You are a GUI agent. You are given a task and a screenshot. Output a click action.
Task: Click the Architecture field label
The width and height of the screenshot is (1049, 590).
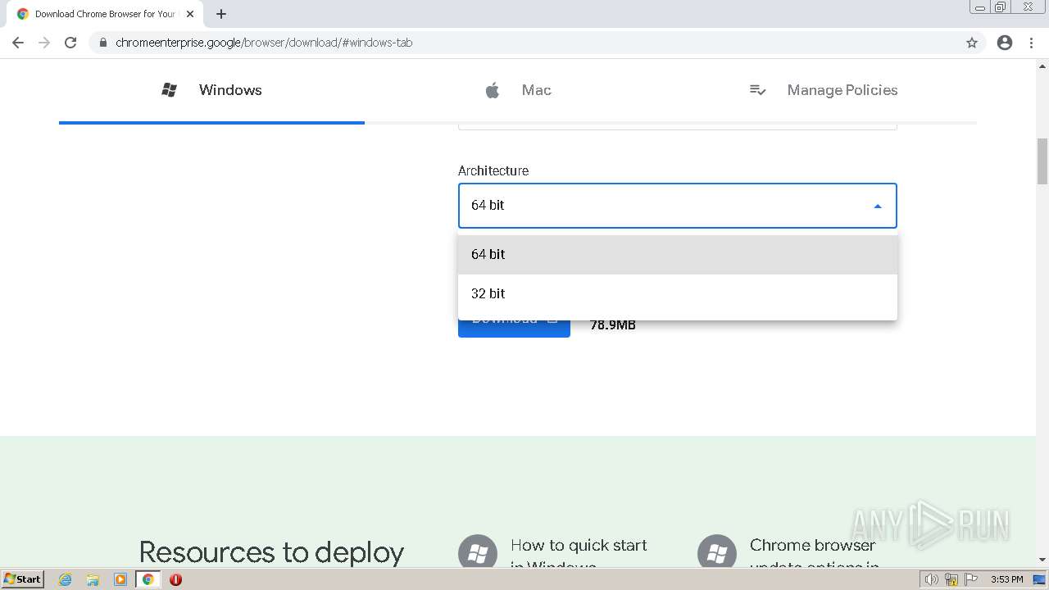493,170
